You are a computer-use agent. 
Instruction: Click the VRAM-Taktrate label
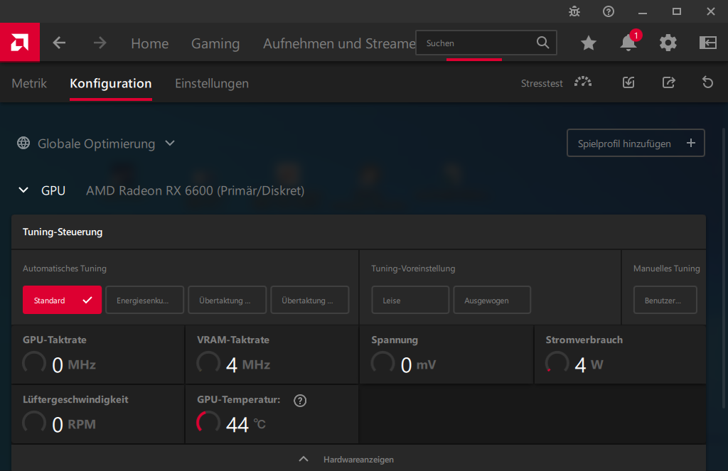coord(233,340)
